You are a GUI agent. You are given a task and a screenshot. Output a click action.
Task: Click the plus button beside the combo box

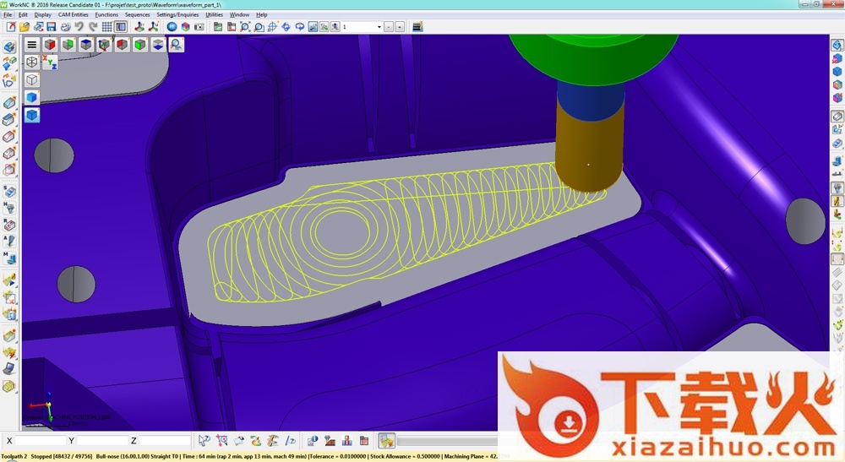pos(400,26)
